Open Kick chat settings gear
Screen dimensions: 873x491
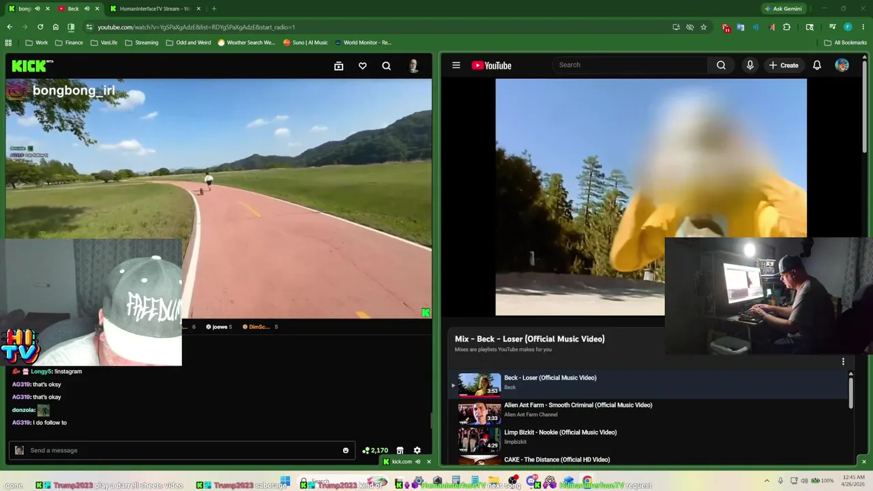[417, 450]
